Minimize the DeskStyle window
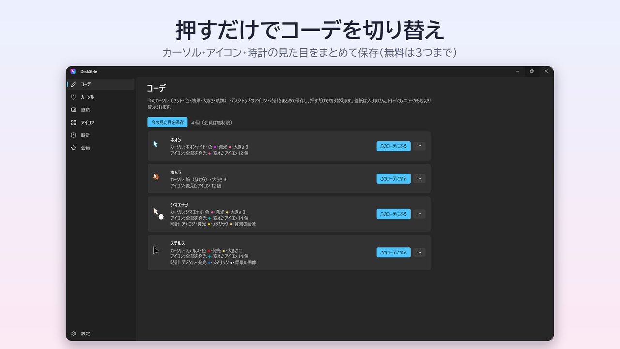 point(517,71)
